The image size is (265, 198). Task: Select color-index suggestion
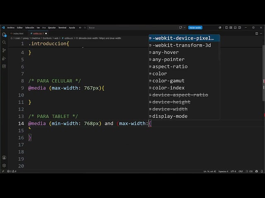184,88
